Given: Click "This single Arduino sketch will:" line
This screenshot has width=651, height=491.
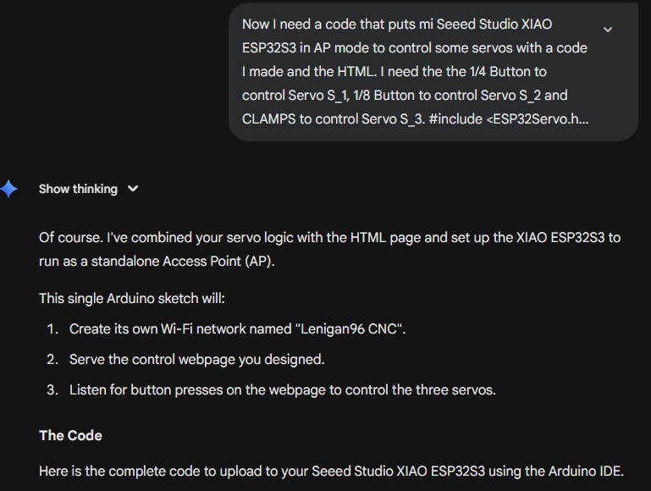Looking at the screenshot, I should click(x=131, y=298).
